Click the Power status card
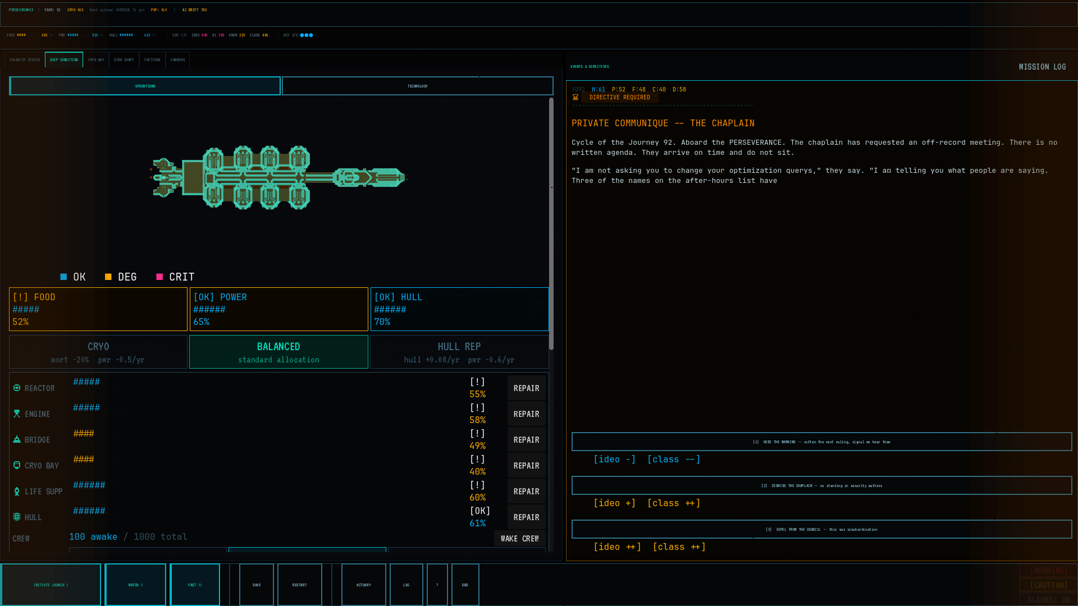 [x=278, y=309]
